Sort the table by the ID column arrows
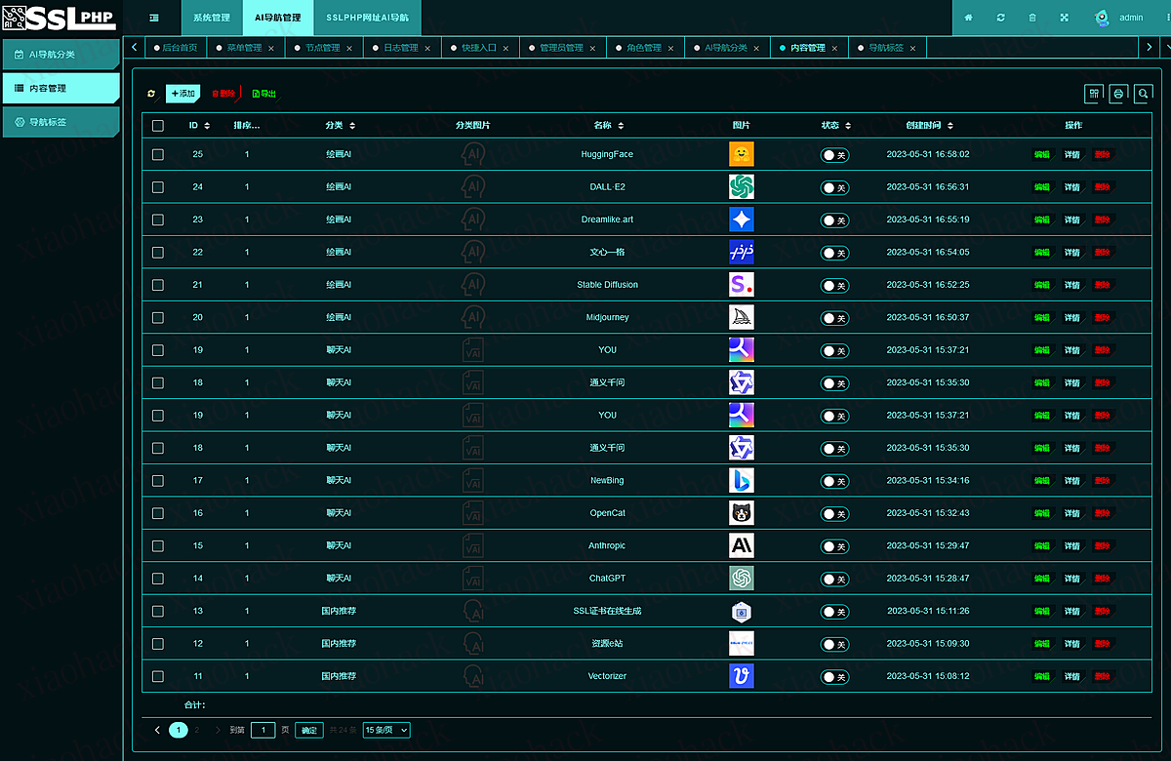This screenshot has width=1171, height=761. (x=207, y=126)
